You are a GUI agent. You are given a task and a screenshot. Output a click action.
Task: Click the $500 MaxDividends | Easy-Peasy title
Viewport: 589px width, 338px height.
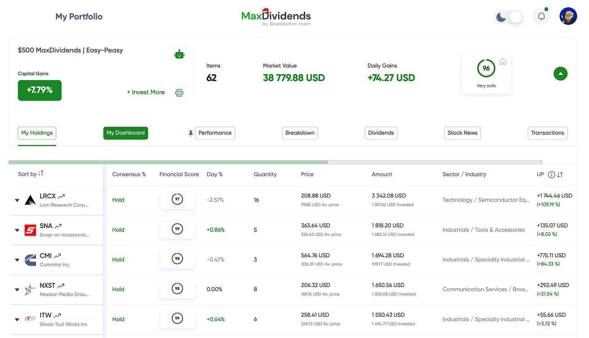click(x=70, y=51)
